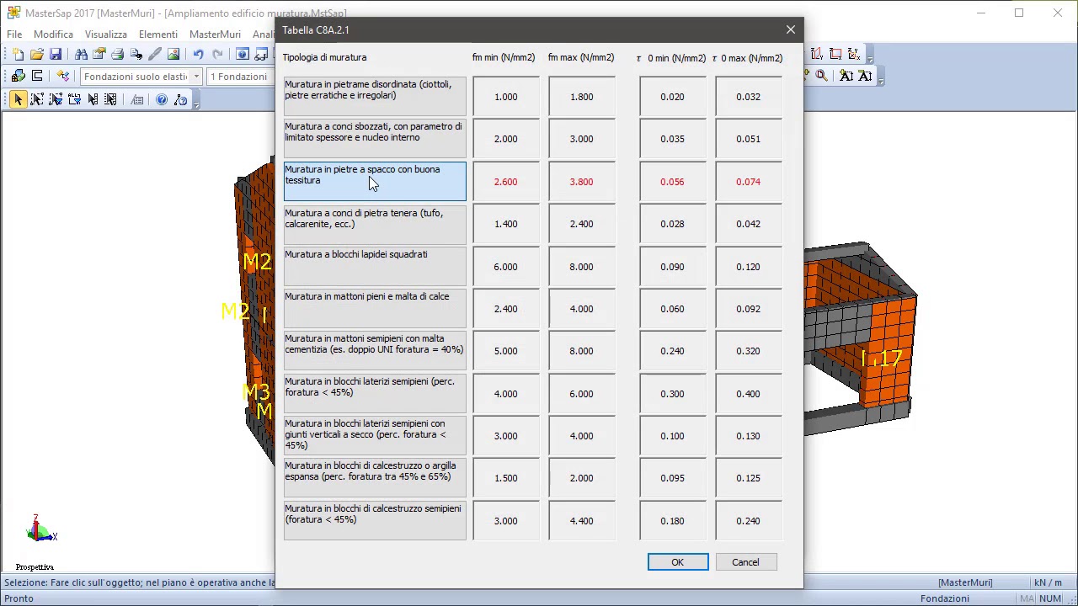Click the box selection tool icon
Image resolution: width=1078 pixels, height=606 pixels.
tap(37, 99)
